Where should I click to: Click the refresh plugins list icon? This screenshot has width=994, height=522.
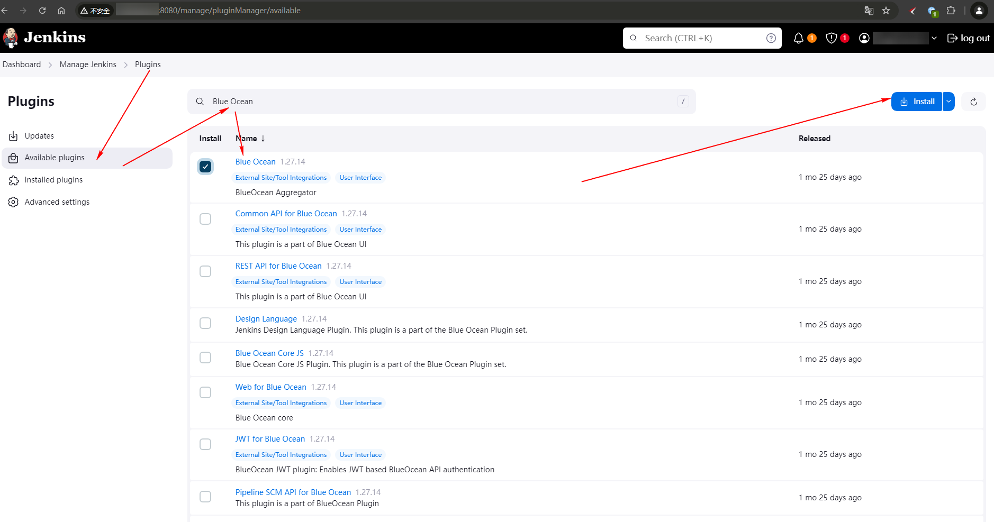point(973,102)
